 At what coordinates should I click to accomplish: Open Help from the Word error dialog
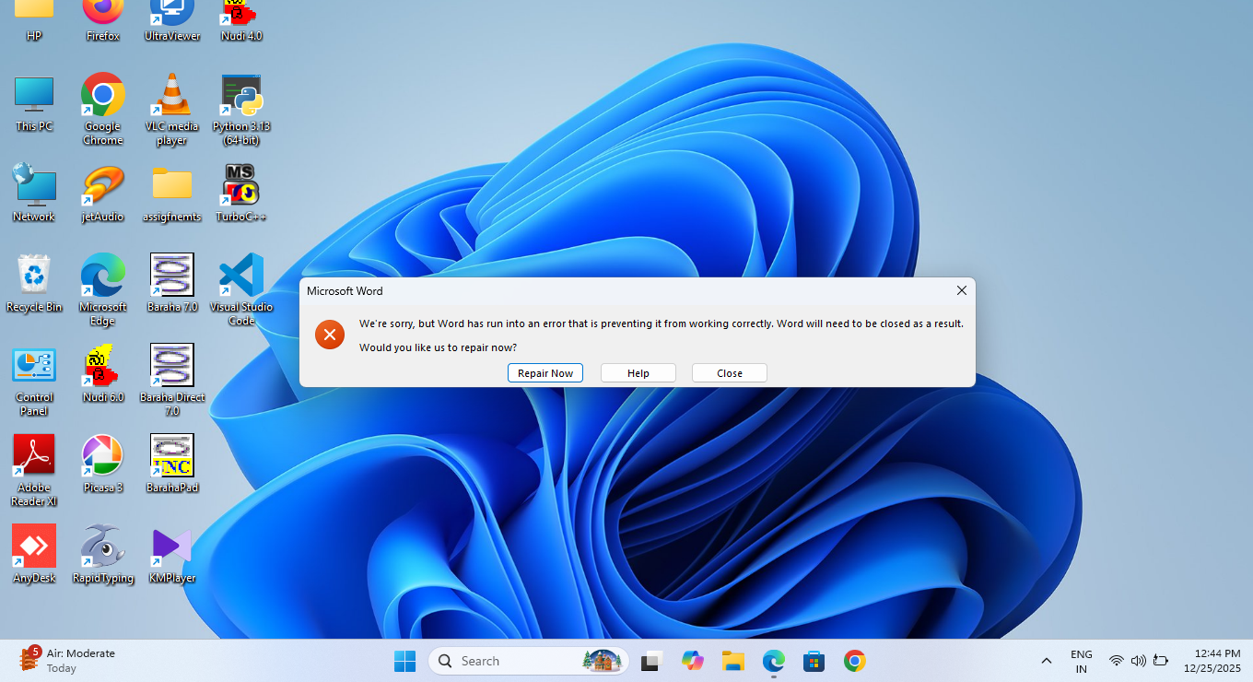coord(638,372)
